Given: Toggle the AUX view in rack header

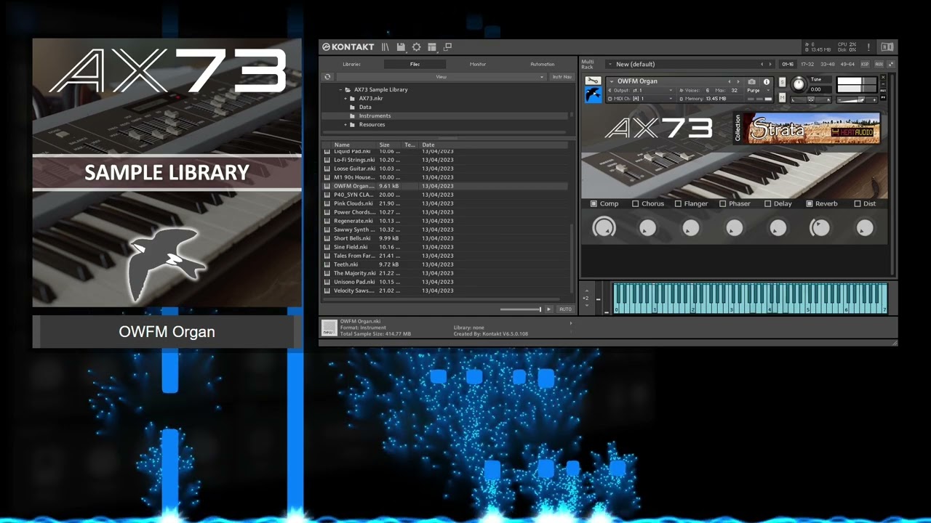Looking at the screenshot, I should click(x=879, y=64).
